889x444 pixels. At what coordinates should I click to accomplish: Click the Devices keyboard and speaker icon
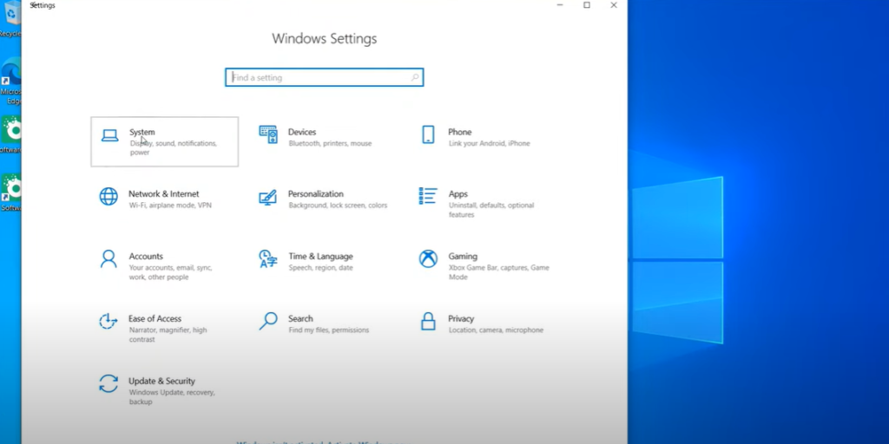[268, 134]
